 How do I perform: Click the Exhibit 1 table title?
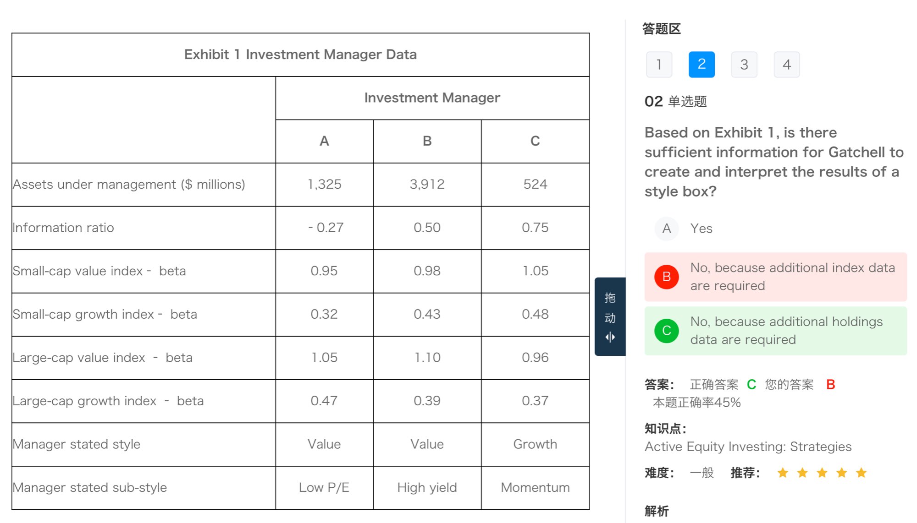[300, 54]
